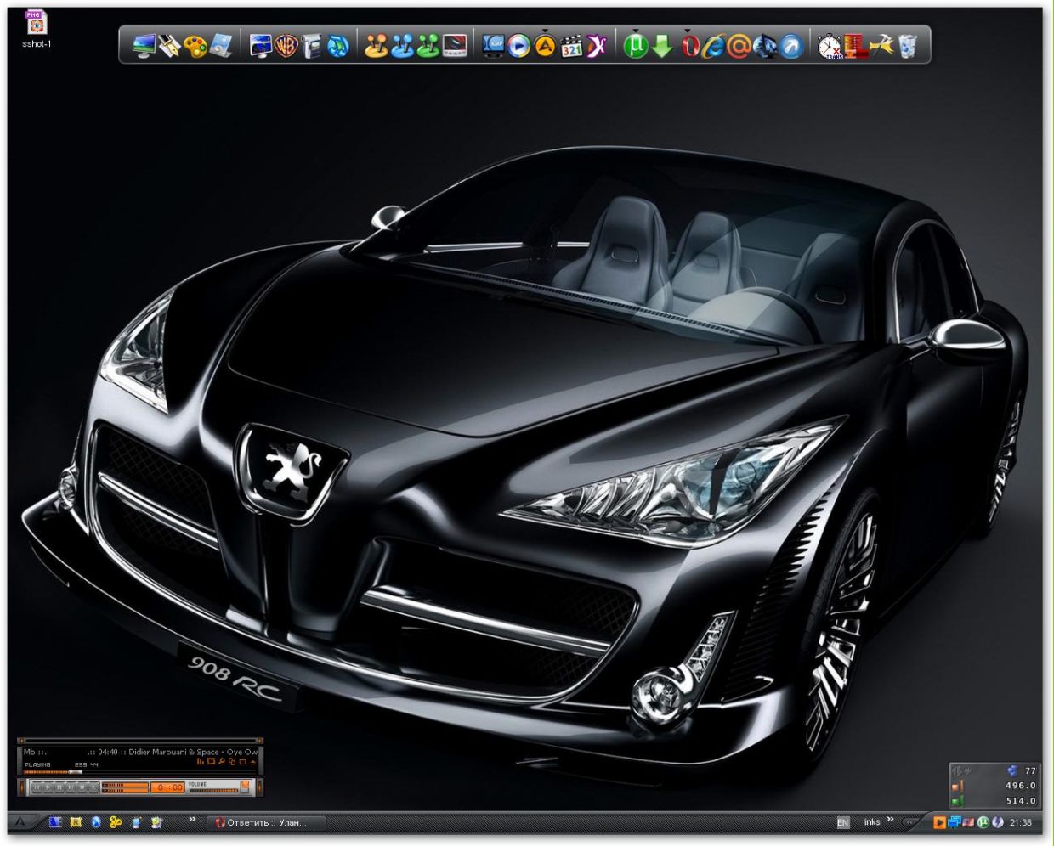Show hidden tray icons with the arrow
This screenshot has height=846, width=1054.
[x=911, y=822]
